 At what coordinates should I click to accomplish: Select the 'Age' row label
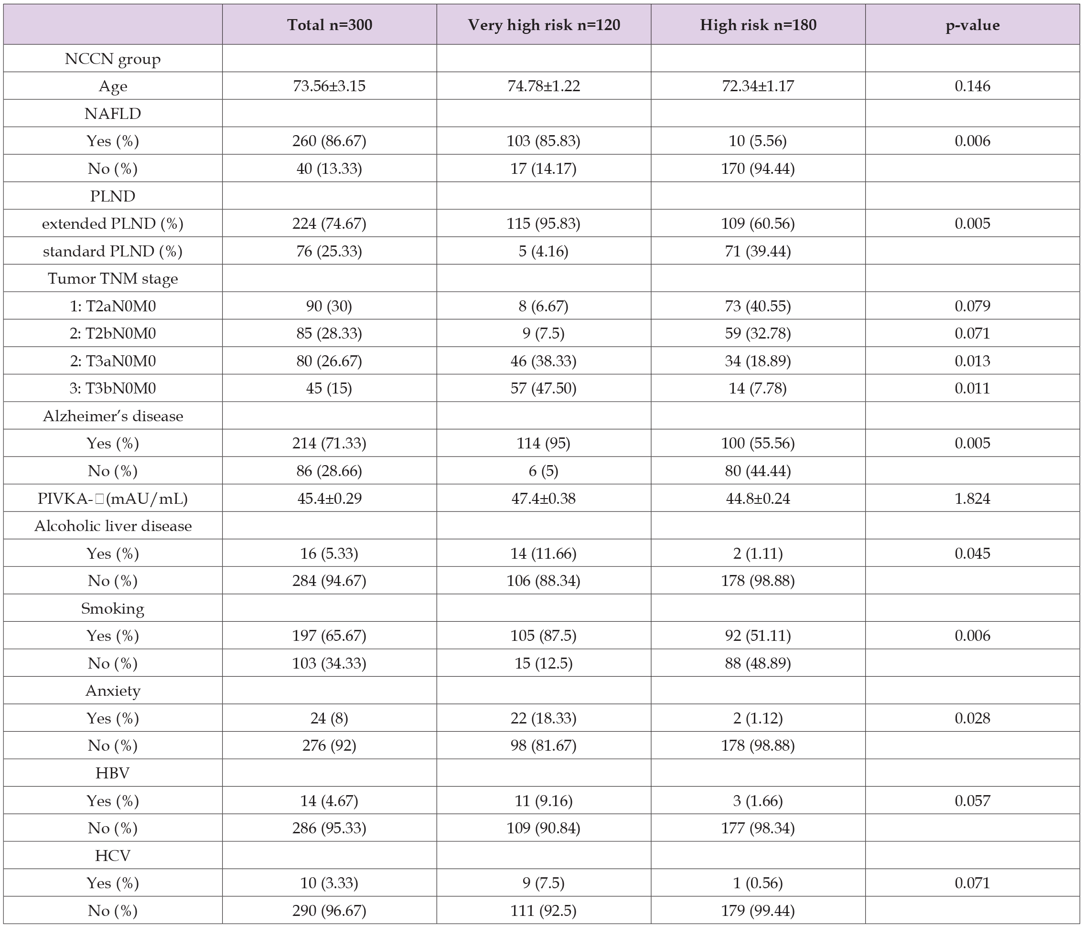[112, 86]
